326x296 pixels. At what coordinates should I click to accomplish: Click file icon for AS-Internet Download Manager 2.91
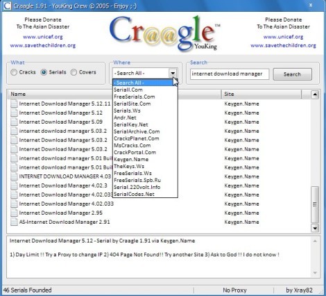click(14, 222)
